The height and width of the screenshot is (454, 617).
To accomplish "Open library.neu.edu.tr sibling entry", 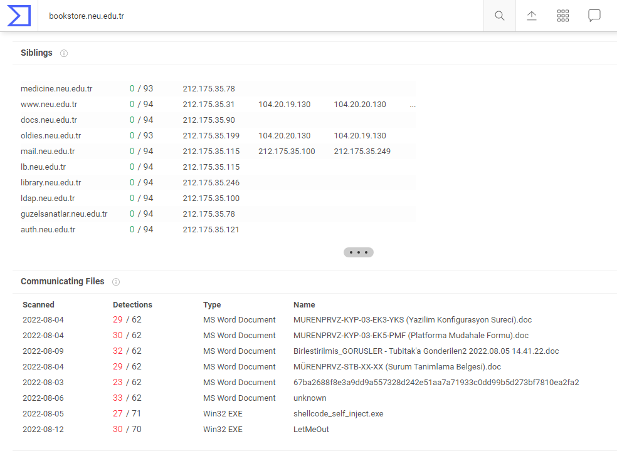I will (x=51, y=183).
